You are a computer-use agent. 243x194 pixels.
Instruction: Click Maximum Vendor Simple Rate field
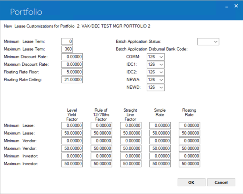pos(160,149)
